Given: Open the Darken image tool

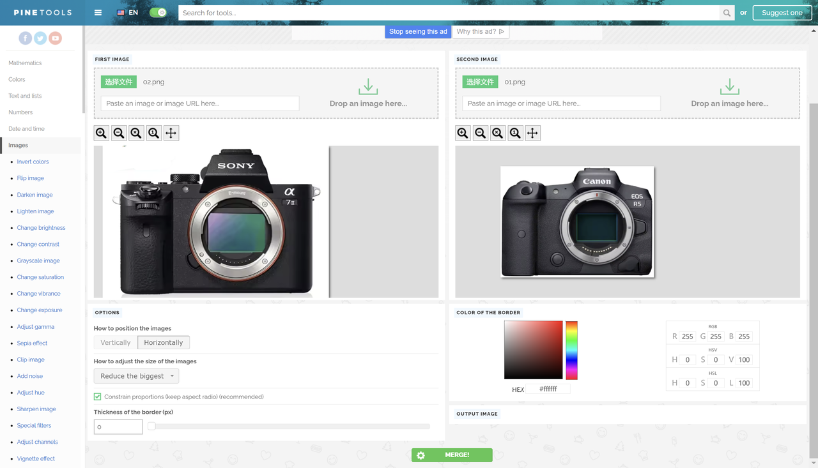Looking at the screenshot, I should pyautogui.click(x=35, y=195).
